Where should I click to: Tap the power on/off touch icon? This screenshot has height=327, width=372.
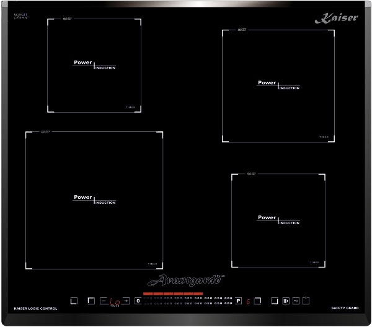coord(306,300)
